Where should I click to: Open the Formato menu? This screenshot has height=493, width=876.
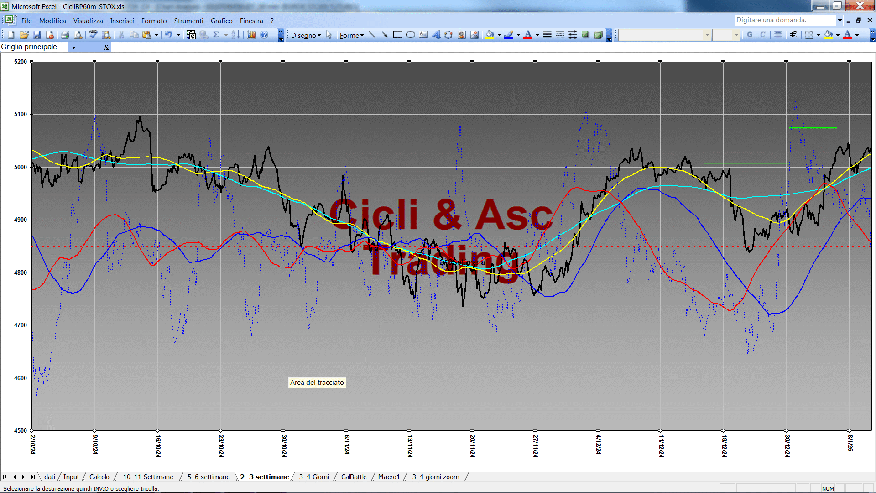coord(154,21)
